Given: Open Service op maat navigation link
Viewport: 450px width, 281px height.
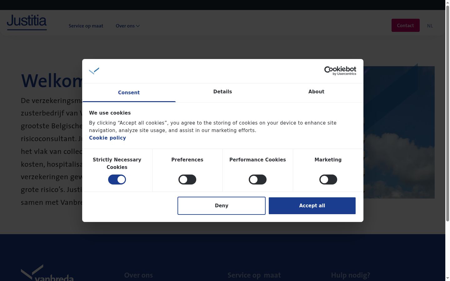Looking at the screenshot, I should (86, 26).
